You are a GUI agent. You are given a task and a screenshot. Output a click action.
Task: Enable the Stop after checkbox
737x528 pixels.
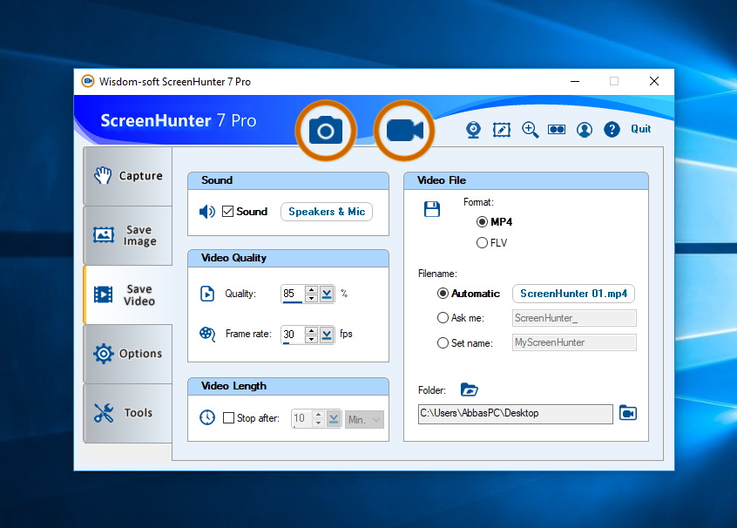click(x=228, y=418)
